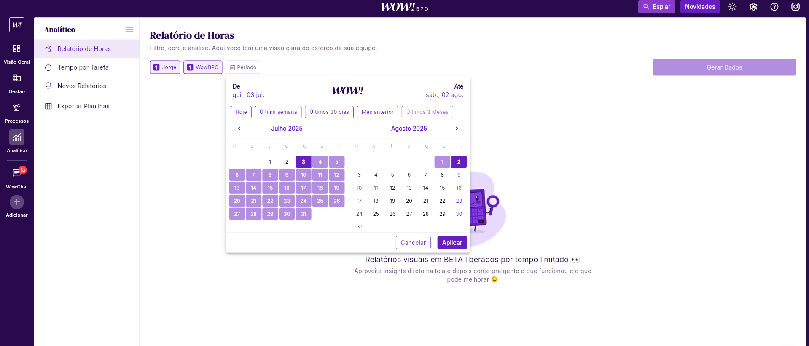Click the Aplicar button

[452, 243]
